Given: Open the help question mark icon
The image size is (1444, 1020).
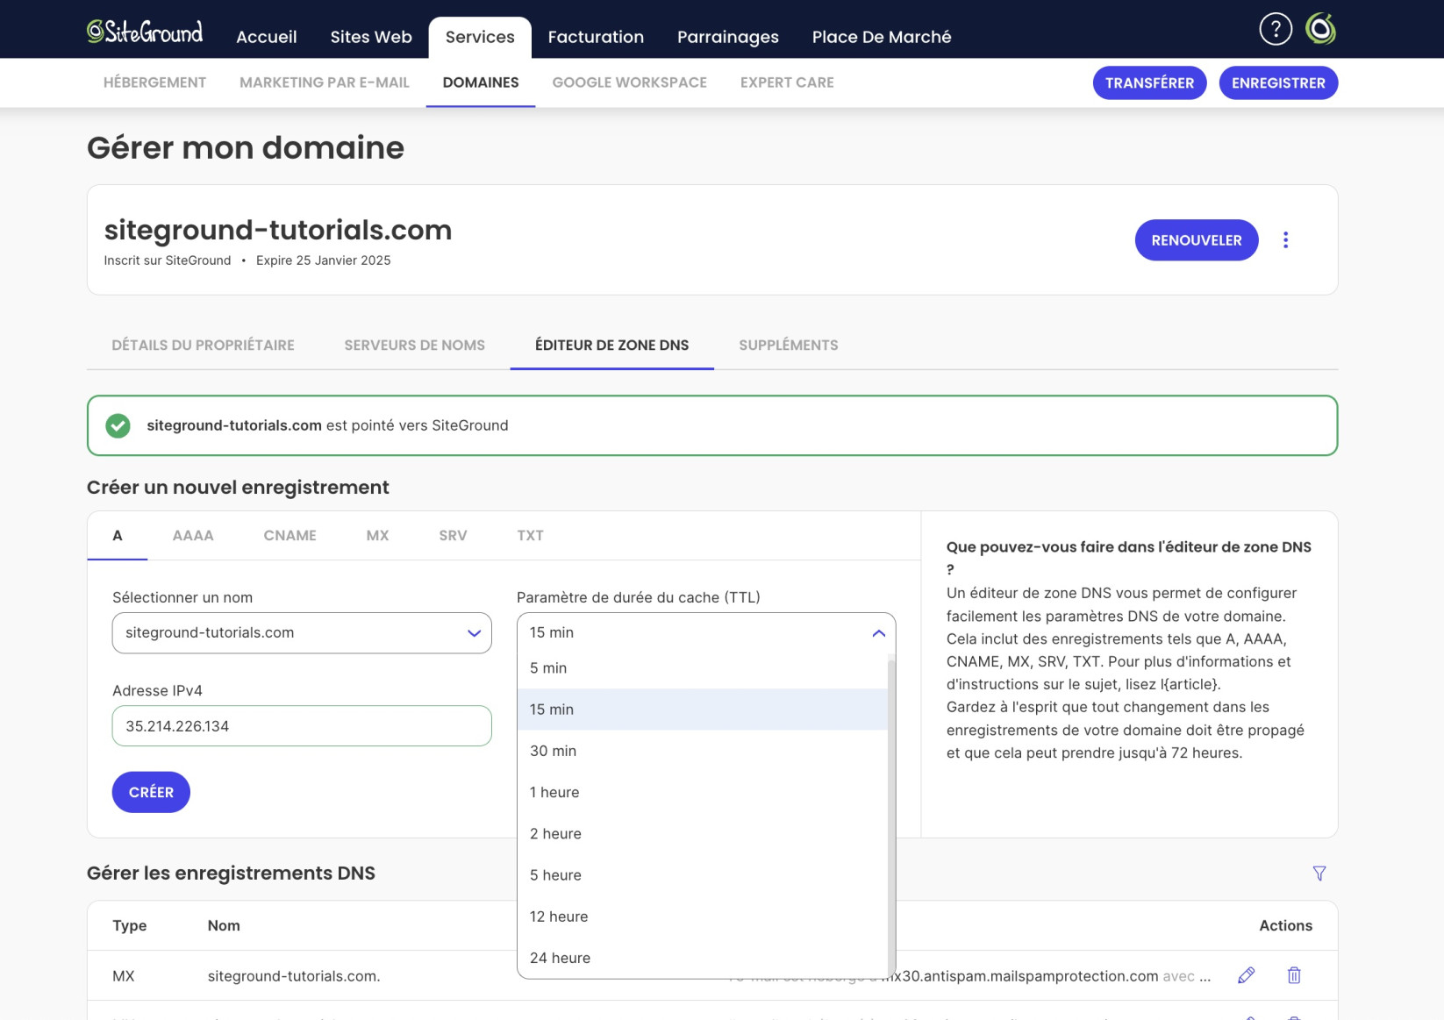Looking at the screenshot, I should pyautogui.click(x=1276, y=29).
